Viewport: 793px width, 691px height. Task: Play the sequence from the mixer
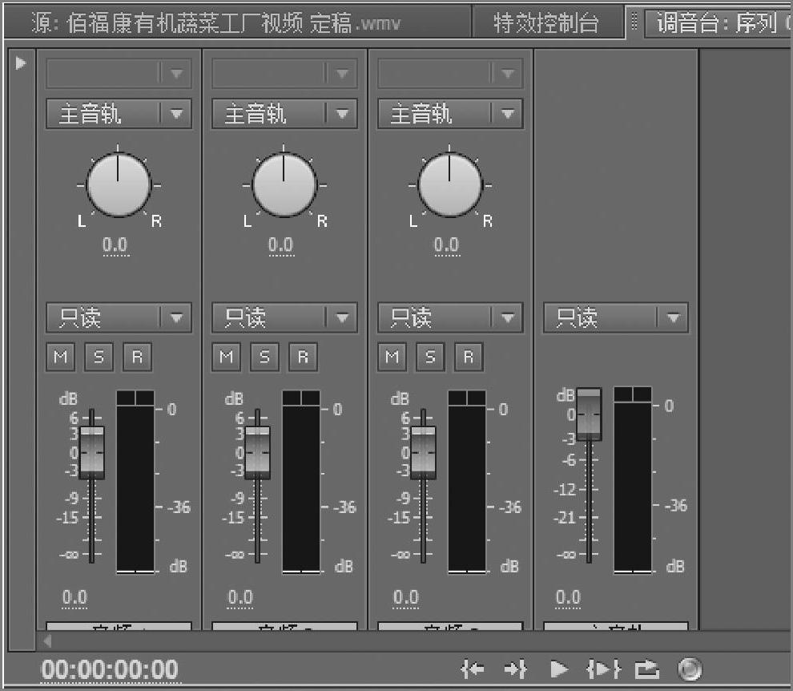click(559, 669)
